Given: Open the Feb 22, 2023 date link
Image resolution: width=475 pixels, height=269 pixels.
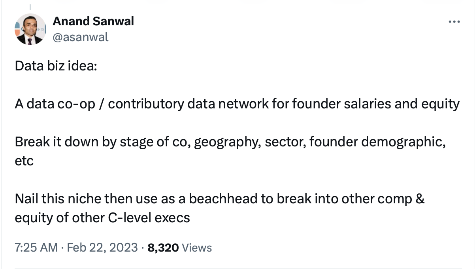Looking at the screenshot, I should coord(102,248).
